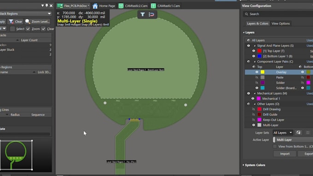
Task: Hide top Solder (Board...) layer eye
Action: (257, 88)
